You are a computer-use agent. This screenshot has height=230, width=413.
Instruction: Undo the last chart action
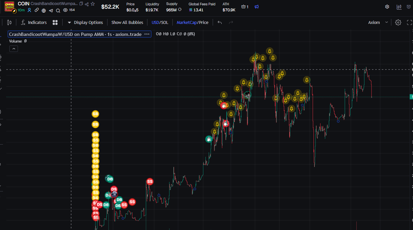[220, 22]
